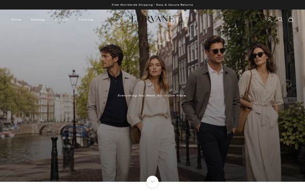Open the Tracking menu item
The height and width of the screenshot is (191, 305).
click(86, 20)
